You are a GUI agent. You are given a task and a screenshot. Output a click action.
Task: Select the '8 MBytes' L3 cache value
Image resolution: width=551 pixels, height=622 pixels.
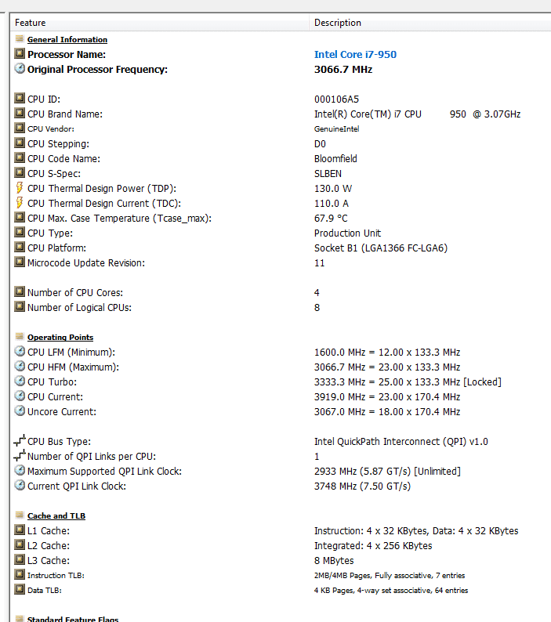pos(334,561)
